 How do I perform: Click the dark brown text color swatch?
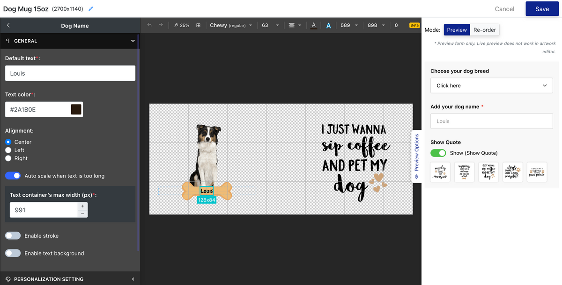pos(76,110)
